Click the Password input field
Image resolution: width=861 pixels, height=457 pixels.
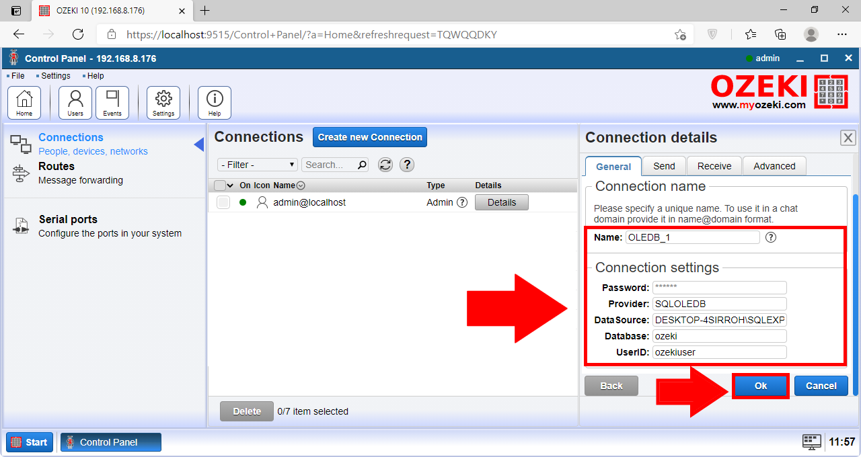click(720, 288)
